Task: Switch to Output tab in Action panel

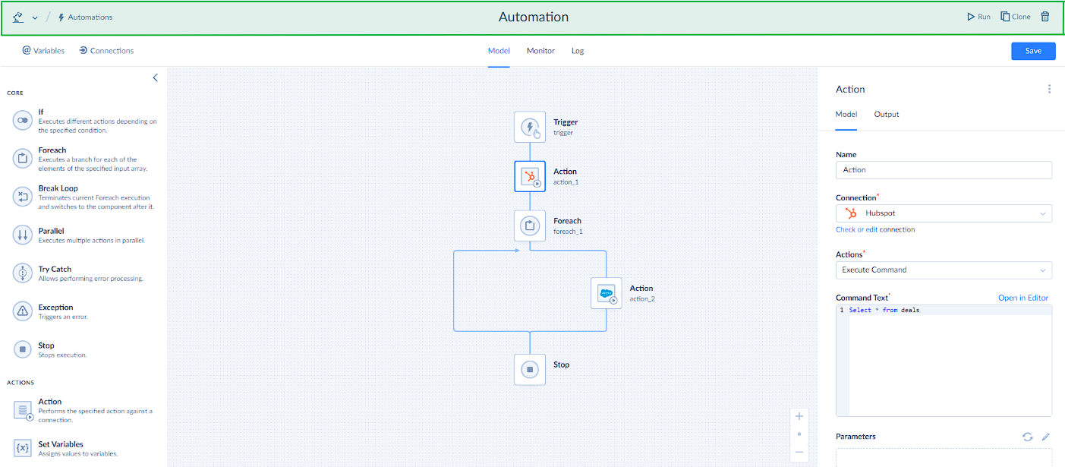Action: coord(887,115)
